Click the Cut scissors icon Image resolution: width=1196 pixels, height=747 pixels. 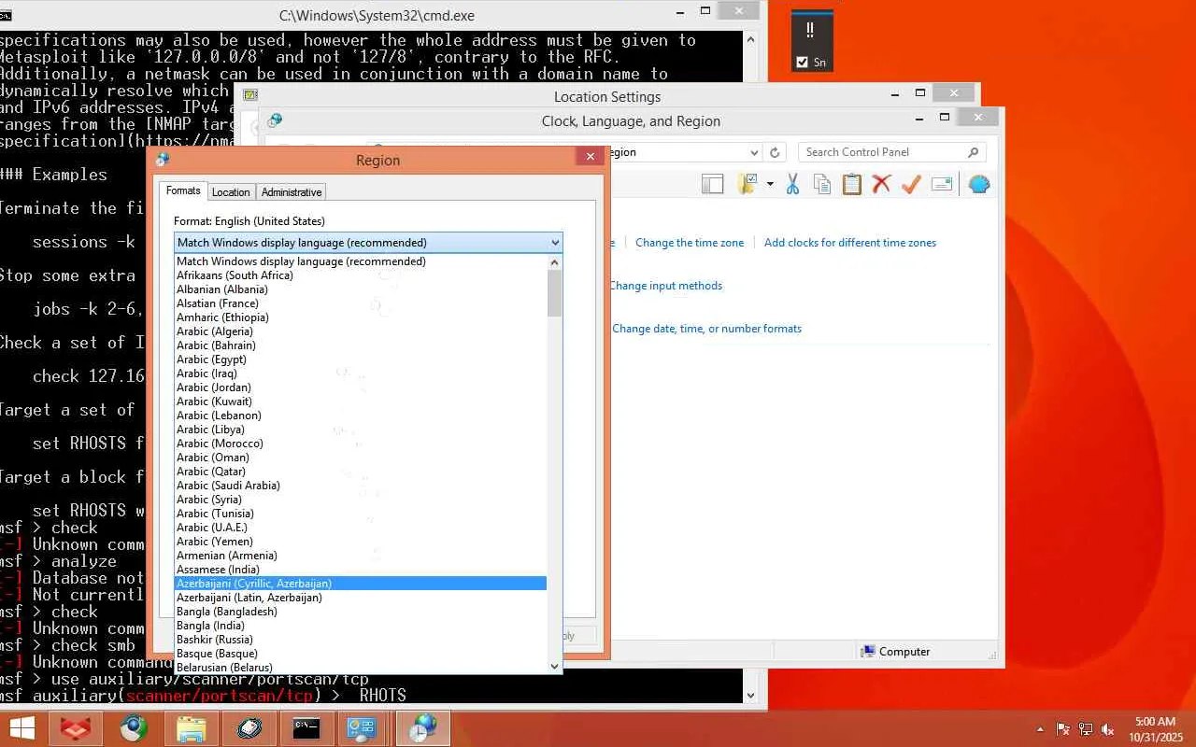pos(792,184)
